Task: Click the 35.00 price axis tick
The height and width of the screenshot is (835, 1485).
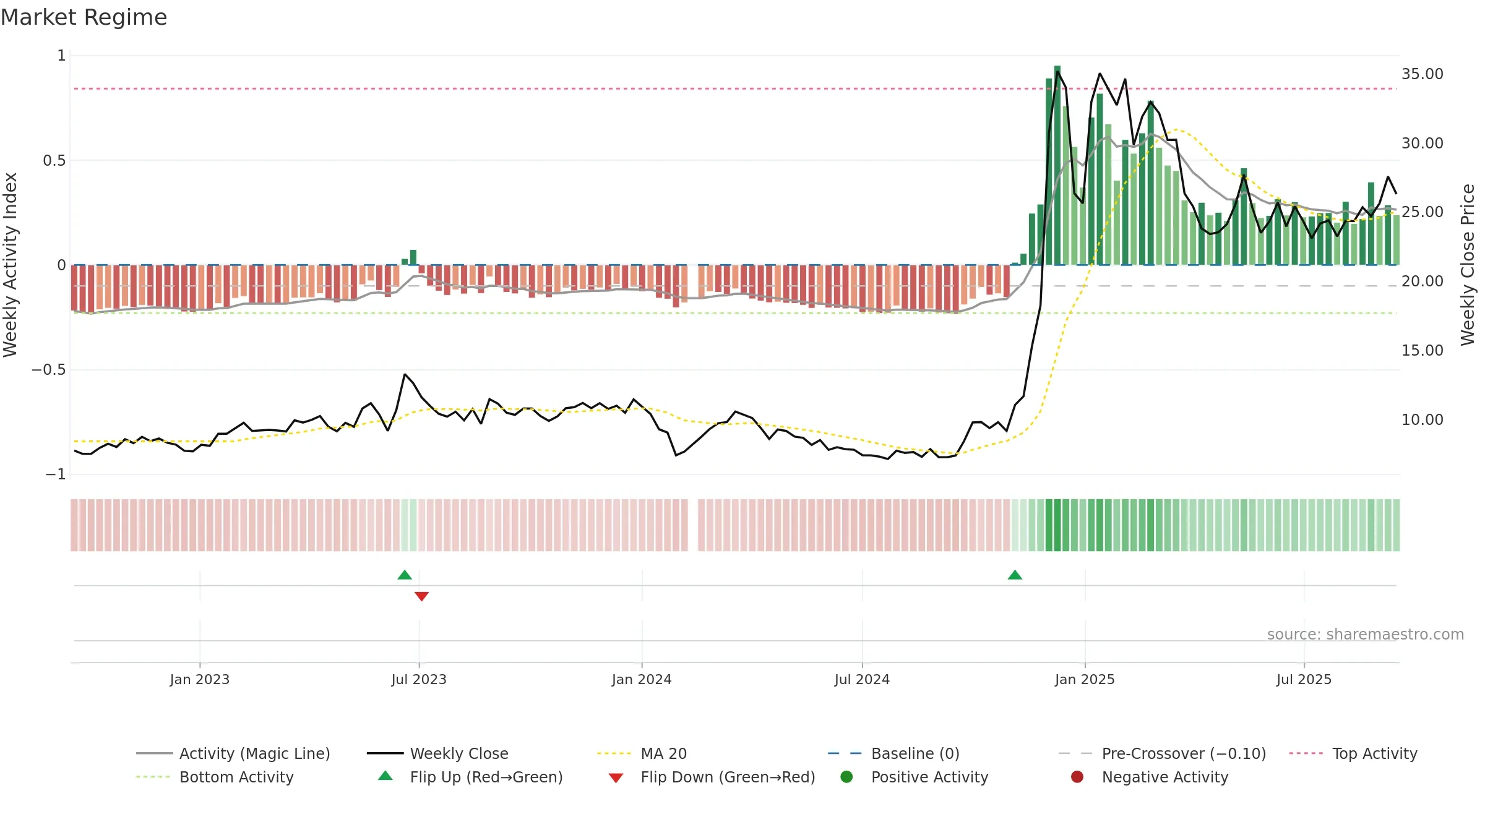Action: (x=1422, y=74)
